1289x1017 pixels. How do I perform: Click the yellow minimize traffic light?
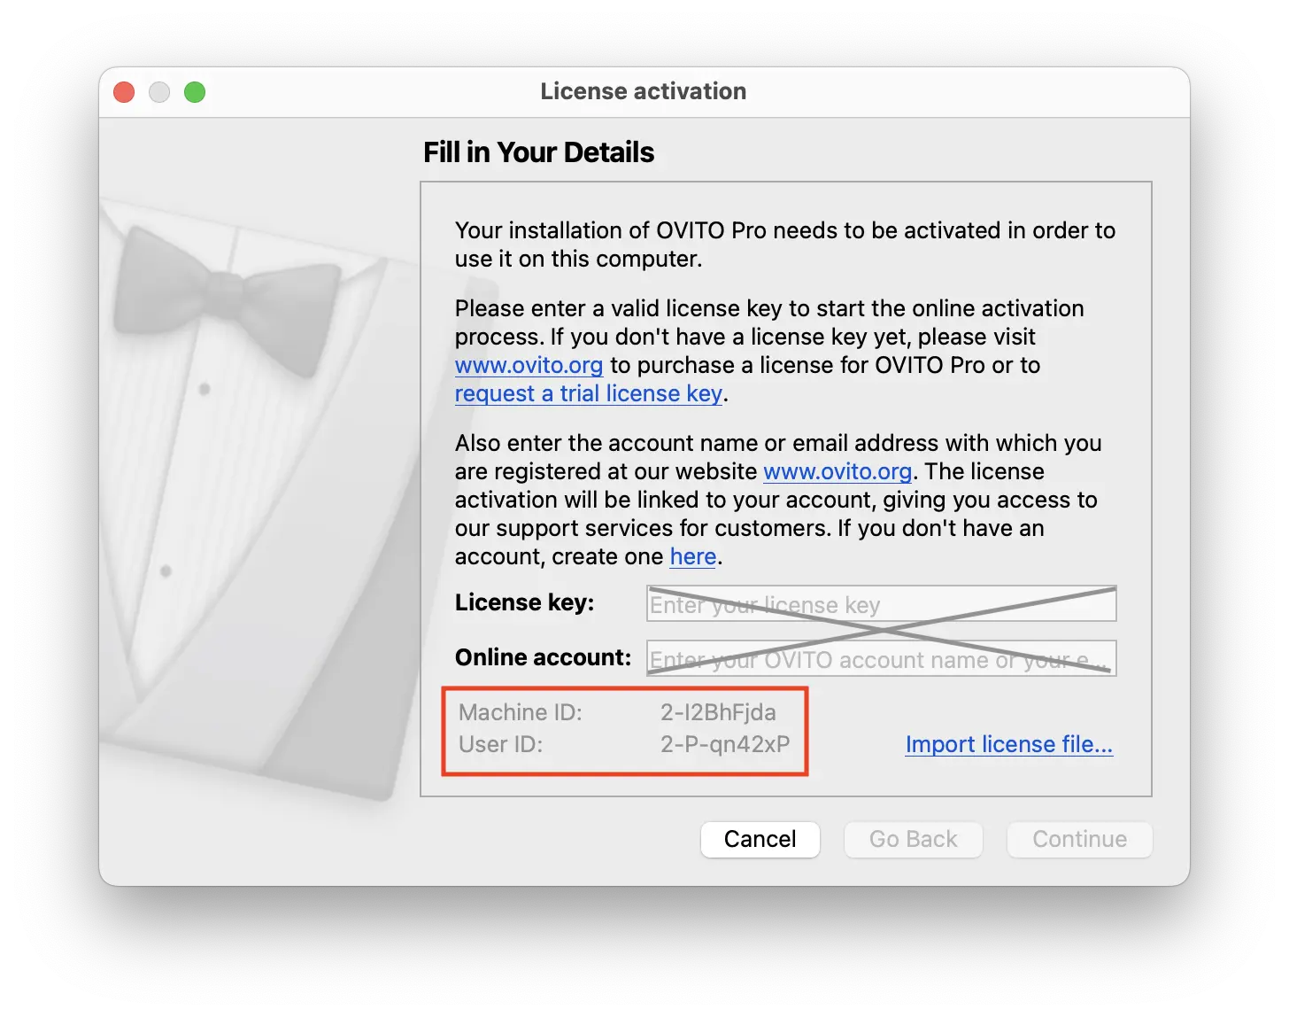(159, 91)
